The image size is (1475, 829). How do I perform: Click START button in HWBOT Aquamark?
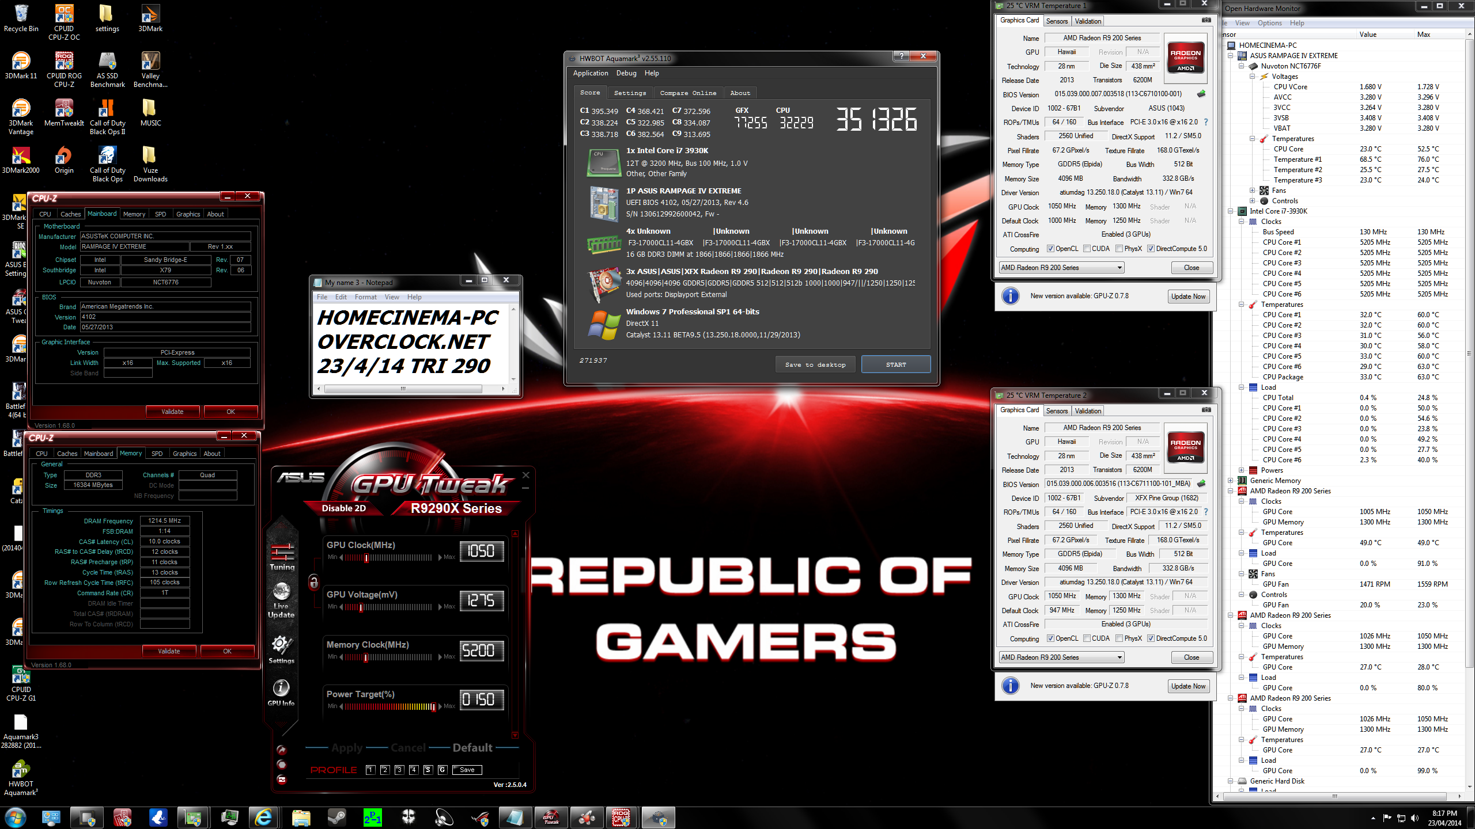(896, 364)
